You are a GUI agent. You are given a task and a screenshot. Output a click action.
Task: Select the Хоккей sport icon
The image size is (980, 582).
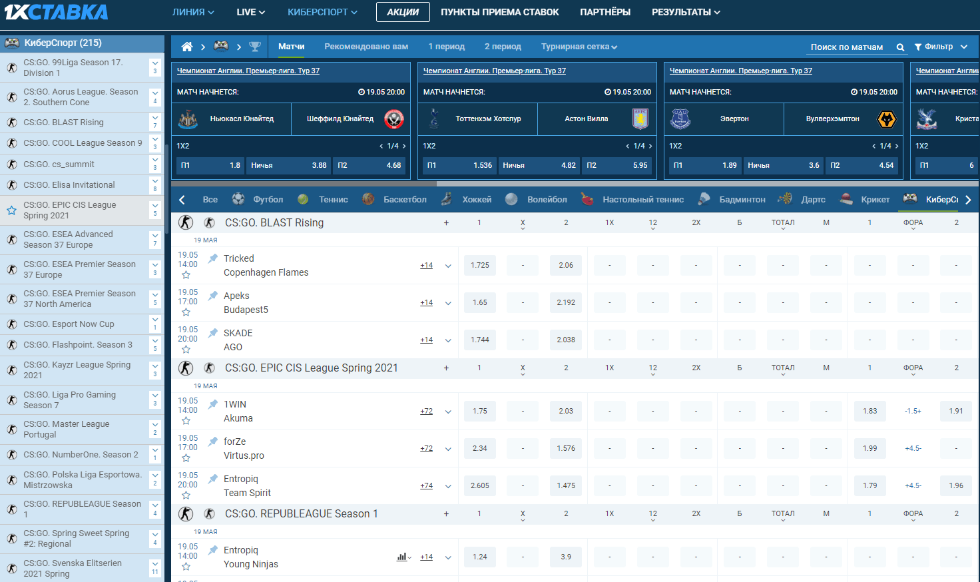[447, 199]
